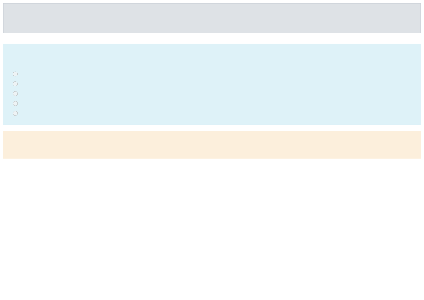Select the first radio button option
Screen dimensions: 424x300
[15, 74]
